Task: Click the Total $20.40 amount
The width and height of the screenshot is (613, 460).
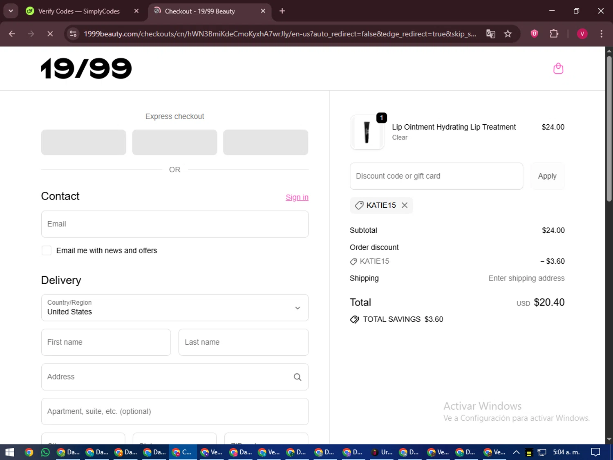Action: point(549,303)
